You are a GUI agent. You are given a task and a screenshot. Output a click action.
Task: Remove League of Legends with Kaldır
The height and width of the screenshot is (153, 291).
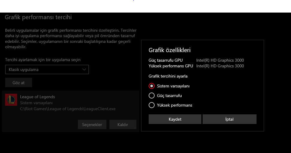[x=123, y=125]
